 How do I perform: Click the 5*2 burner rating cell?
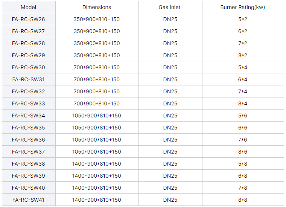coord(243,19)
